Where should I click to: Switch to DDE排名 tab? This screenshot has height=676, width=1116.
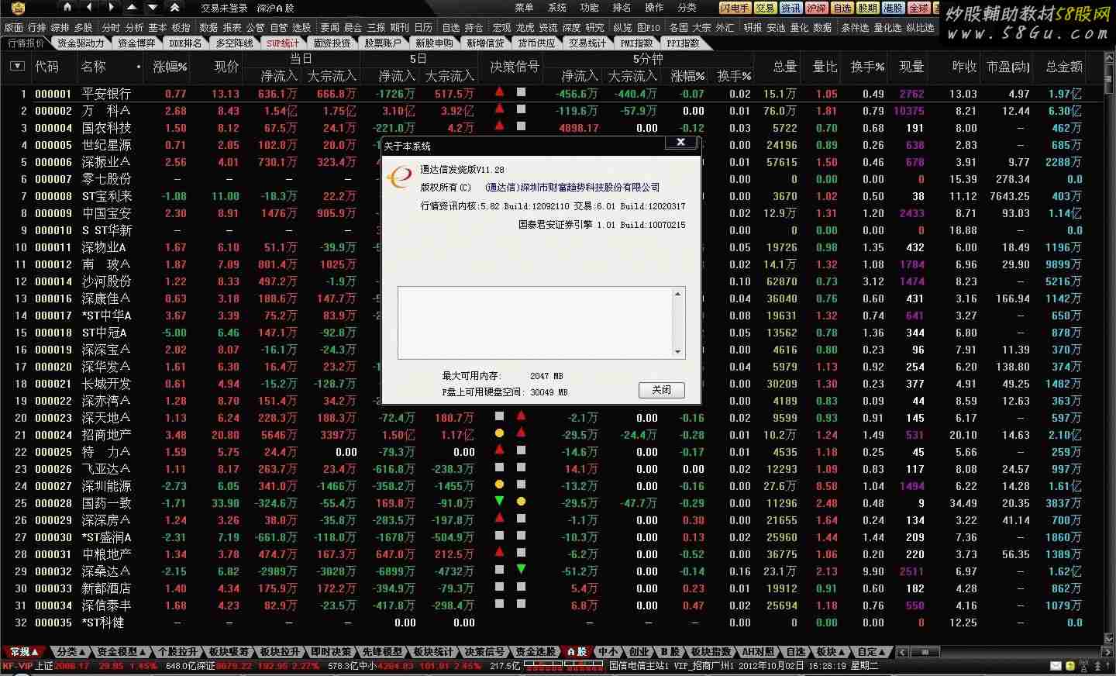[185, 43]
